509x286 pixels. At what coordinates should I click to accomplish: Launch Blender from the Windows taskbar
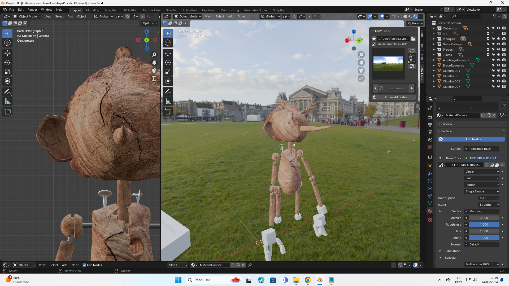320,280
